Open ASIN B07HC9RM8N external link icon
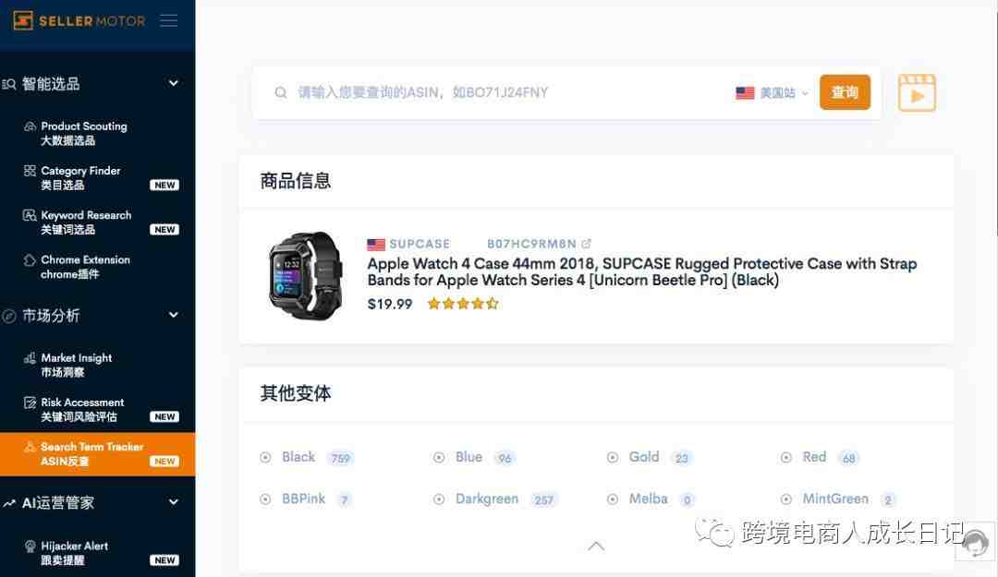This screenshot has width=998, height=577. pos(586,244)
